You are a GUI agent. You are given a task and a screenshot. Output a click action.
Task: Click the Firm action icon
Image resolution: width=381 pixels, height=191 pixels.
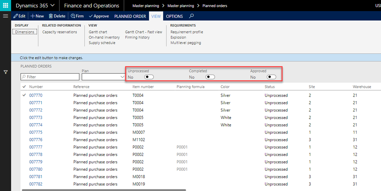(73, 16)
